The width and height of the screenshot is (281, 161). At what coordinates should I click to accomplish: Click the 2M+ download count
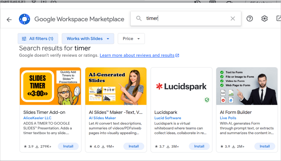coord(238,147)
